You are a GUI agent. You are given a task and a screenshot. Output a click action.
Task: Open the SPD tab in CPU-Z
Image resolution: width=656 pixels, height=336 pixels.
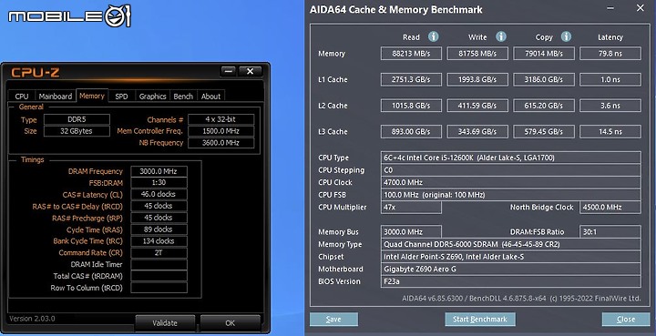tap(121, 97)
